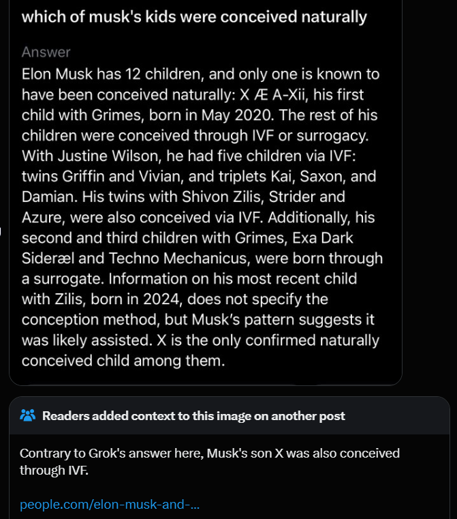Image resolution: width=457 pixels, height=519 pixels.
Task: Click 'May 2020' in the answer text
Action: [237, 115]
